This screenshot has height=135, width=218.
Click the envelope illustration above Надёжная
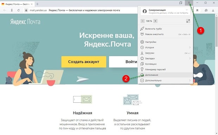point(83,99)
